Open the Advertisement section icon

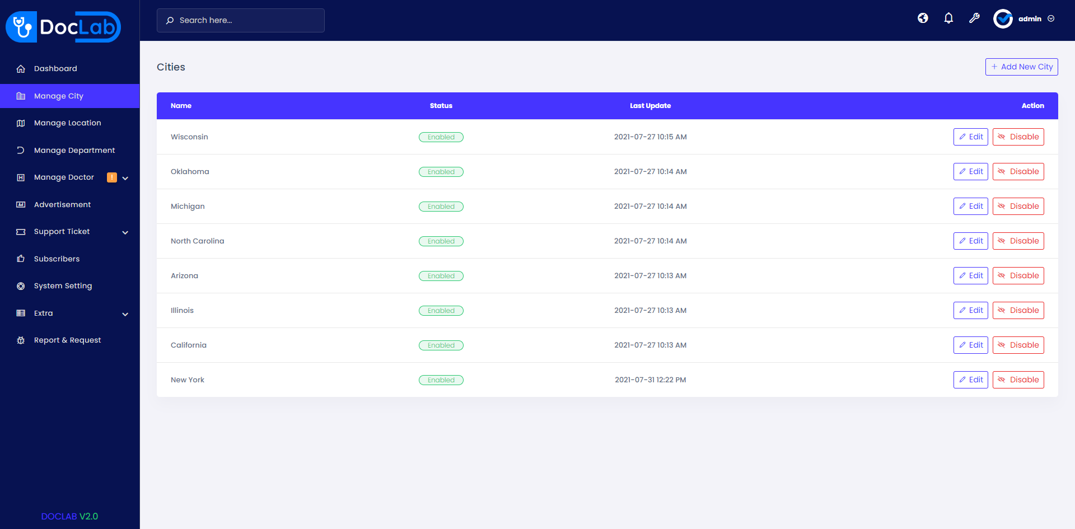click(21, 204)
